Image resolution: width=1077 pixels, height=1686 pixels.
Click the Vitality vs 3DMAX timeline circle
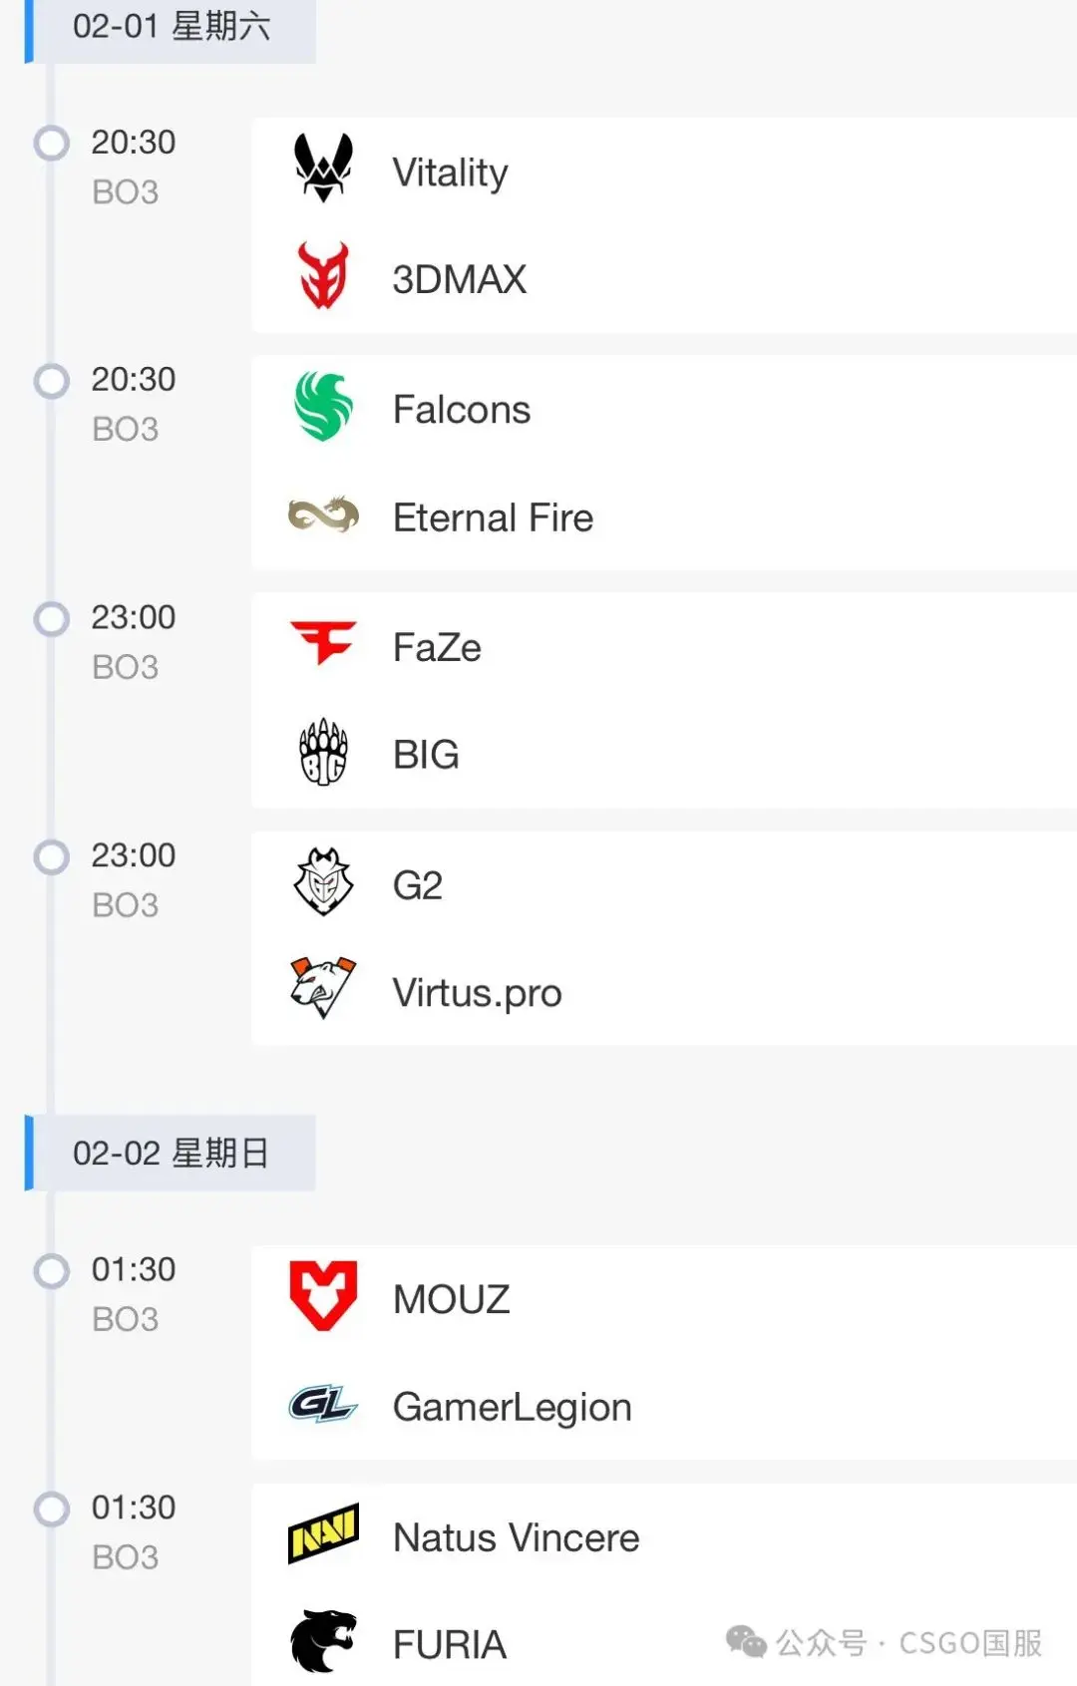[x=52, y=143]
